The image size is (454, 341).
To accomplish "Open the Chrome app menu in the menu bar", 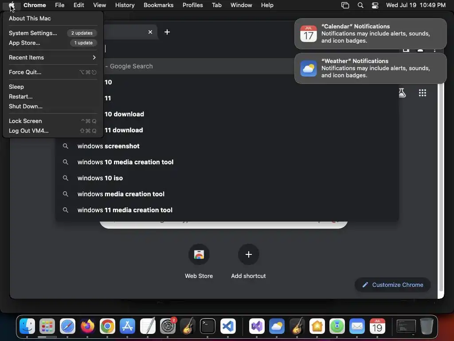I will pyautogui.click(x=35, y=5).
